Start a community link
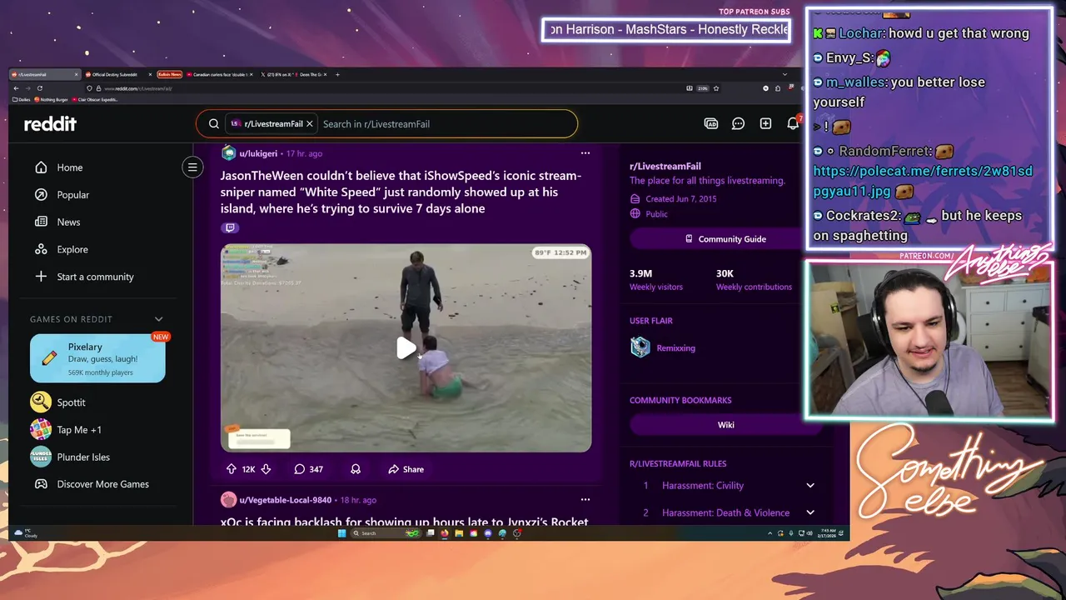The image size is (1066, 600). (x=95, y=277)
